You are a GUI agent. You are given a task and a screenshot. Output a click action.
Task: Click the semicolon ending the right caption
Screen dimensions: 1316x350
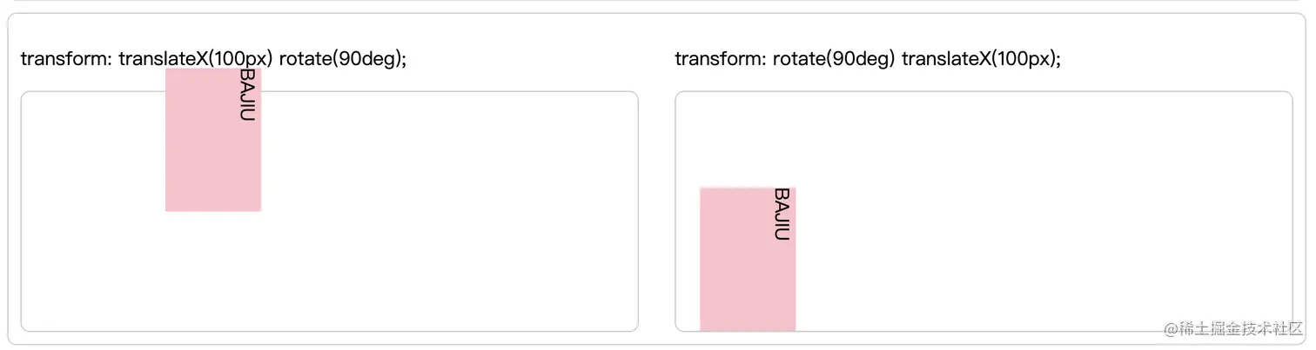[x=1058, y=61]
